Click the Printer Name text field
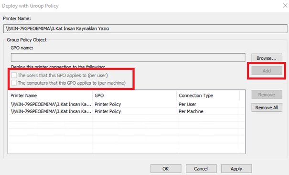 click(145, 29)
